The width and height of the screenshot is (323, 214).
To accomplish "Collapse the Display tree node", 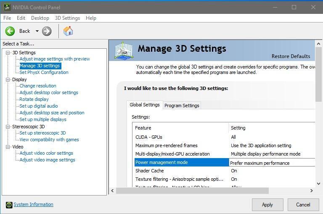I will coord(8,79).
